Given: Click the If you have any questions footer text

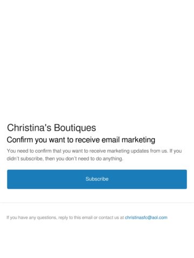Looking at the screenshot, I should [87, 218].
